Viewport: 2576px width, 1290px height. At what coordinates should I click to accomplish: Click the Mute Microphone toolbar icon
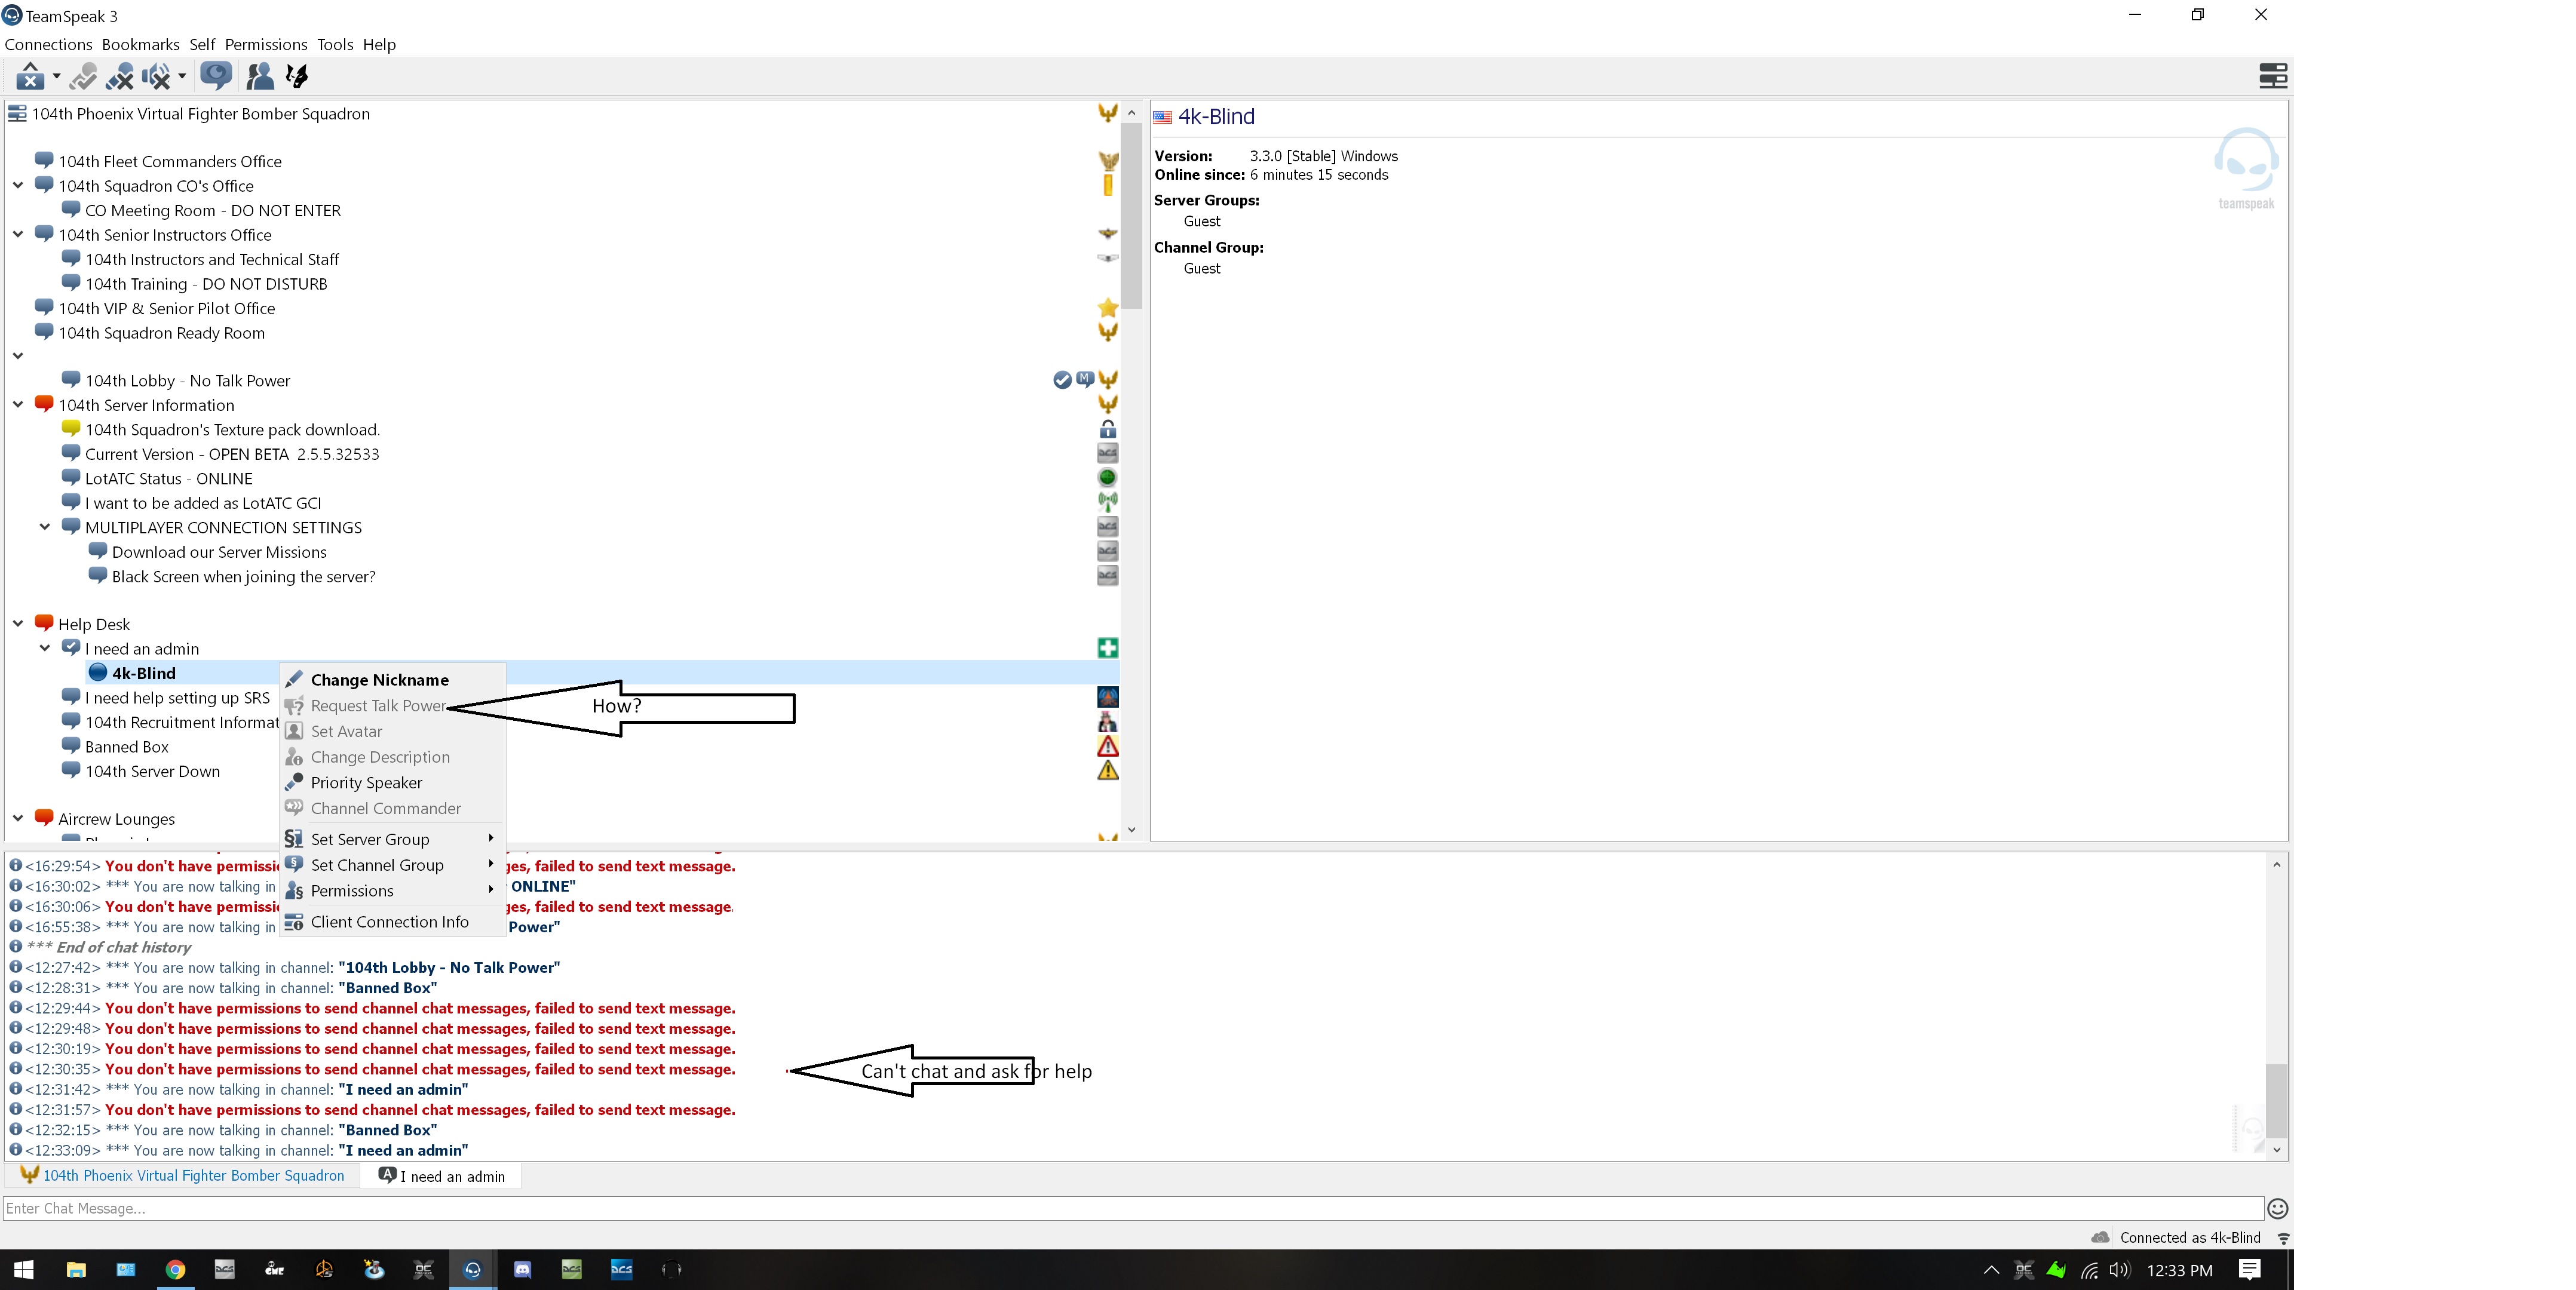[x=120, y=76]
